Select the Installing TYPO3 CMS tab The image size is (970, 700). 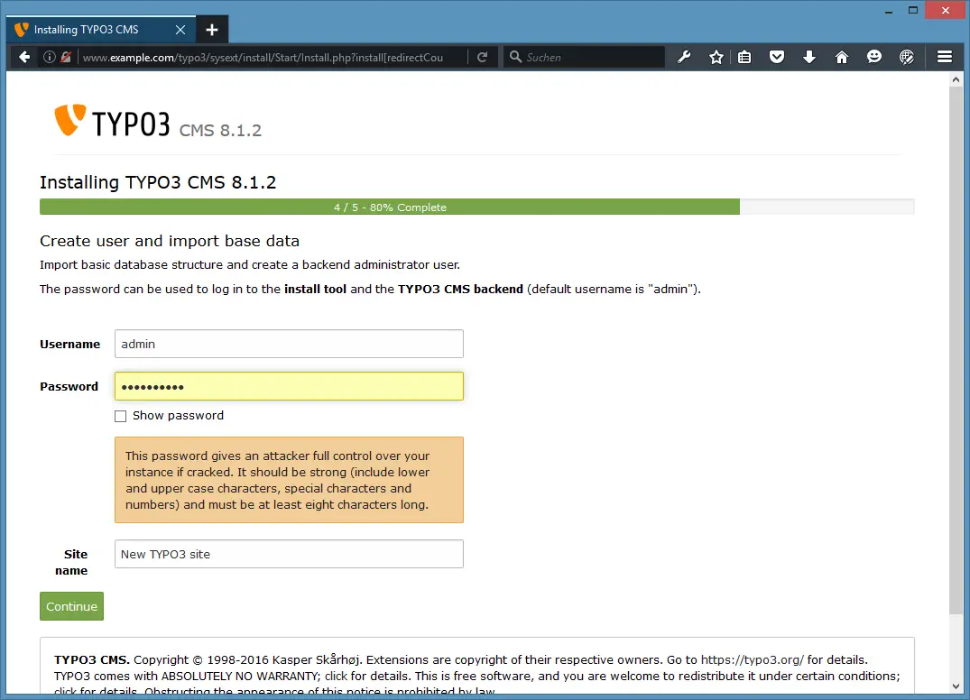(101, 29)
